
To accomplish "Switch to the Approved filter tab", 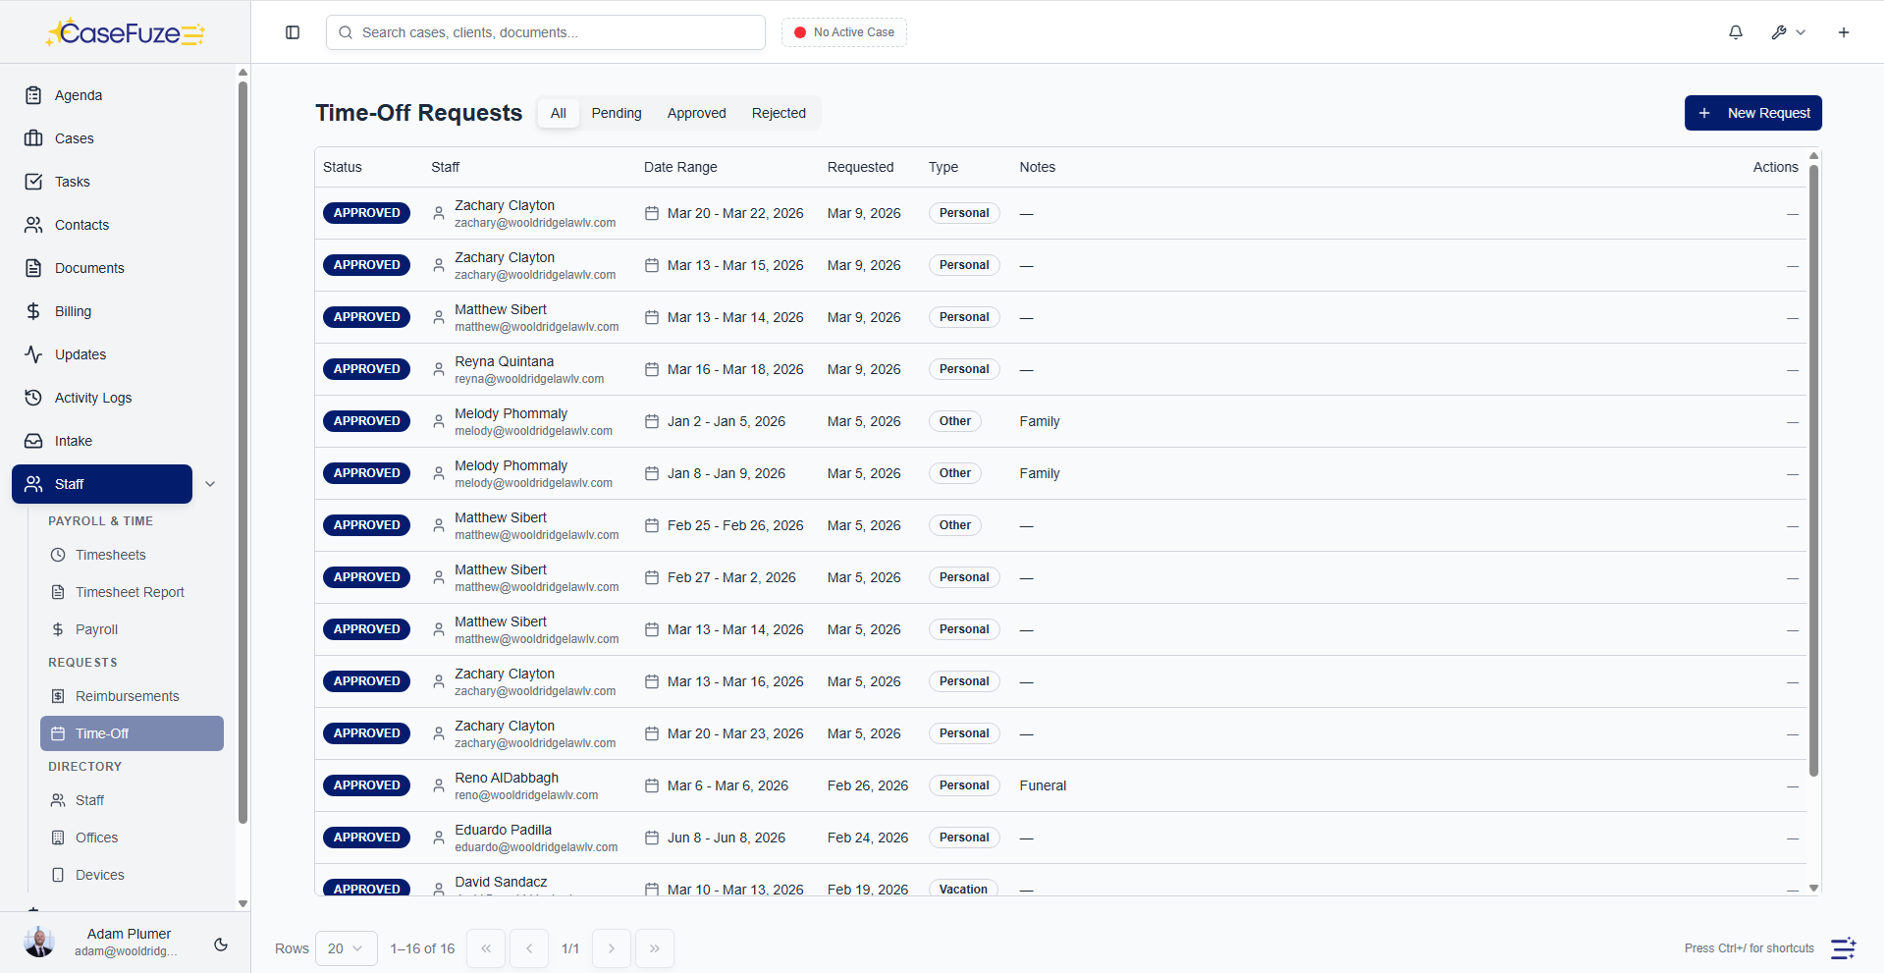I will point(696,113).
